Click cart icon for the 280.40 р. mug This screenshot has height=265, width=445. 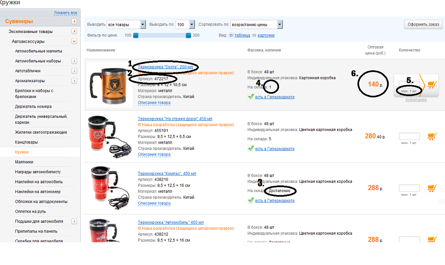(x=432, y=137)
